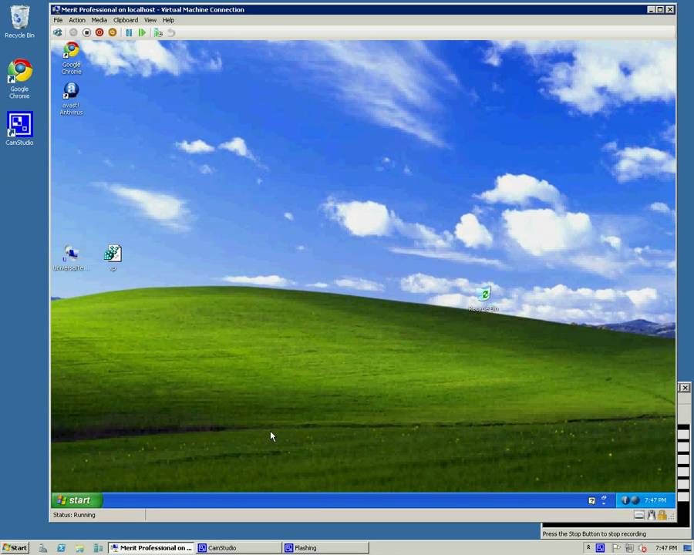
Task: Click the keyboard icon in VM status bar
Action: pyautogui.click(x=639, y=515)
